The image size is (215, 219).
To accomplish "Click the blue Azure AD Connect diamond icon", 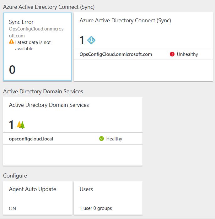I will coord(91,40).
